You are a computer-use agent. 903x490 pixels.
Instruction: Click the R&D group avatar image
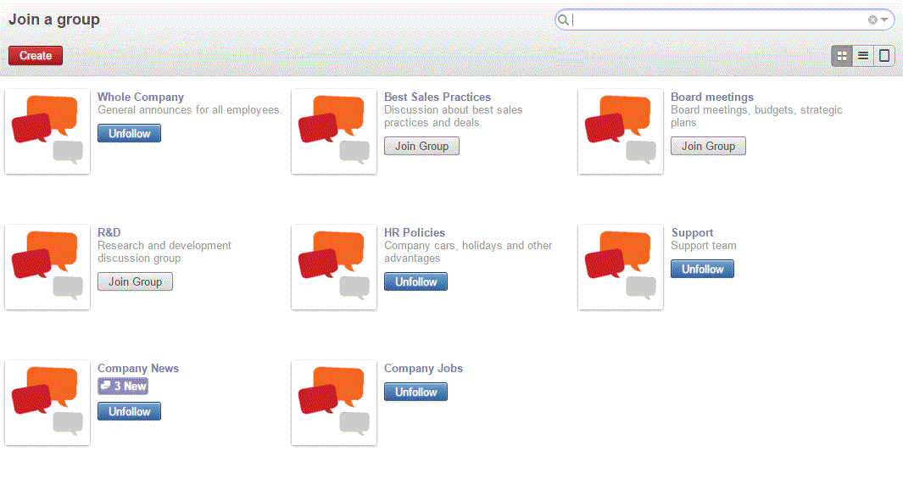tap(47, 267)
